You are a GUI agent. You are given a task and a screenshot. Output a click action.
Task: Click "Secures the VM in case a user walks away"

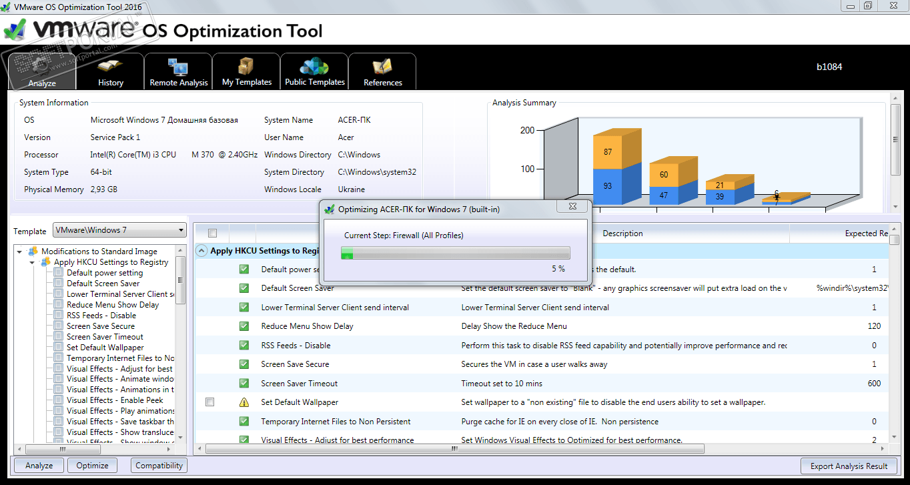[x=534, y=364]
